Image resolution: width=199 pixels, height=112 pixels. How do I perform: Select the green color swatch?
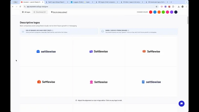[163, 12]
